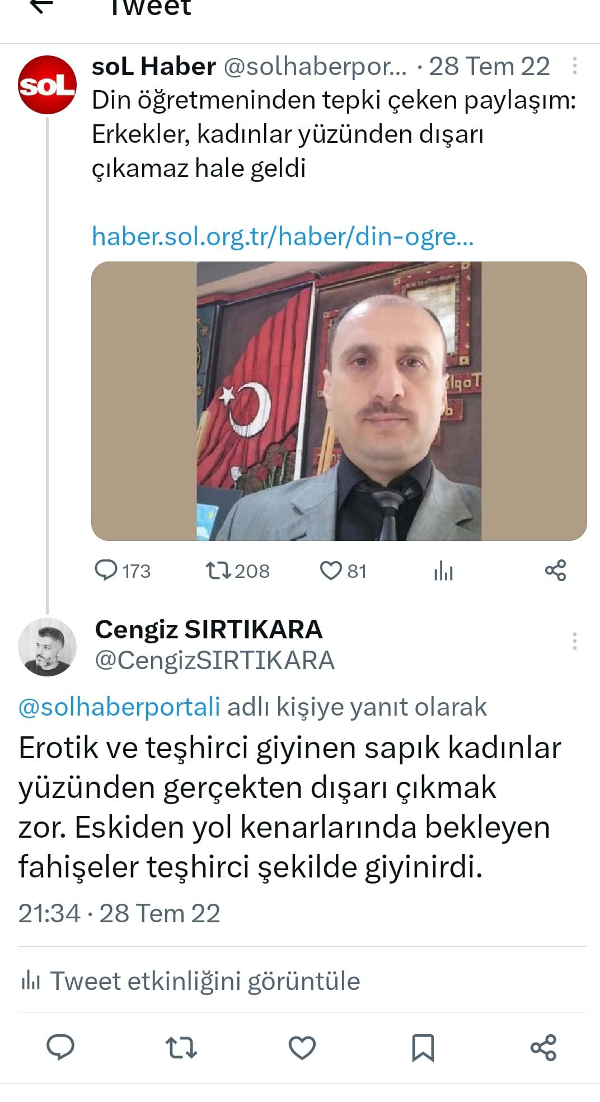
Task: Share Cengiz's reply from the bottom bar
Action: pyautogui.click(x=543, y=1047)
